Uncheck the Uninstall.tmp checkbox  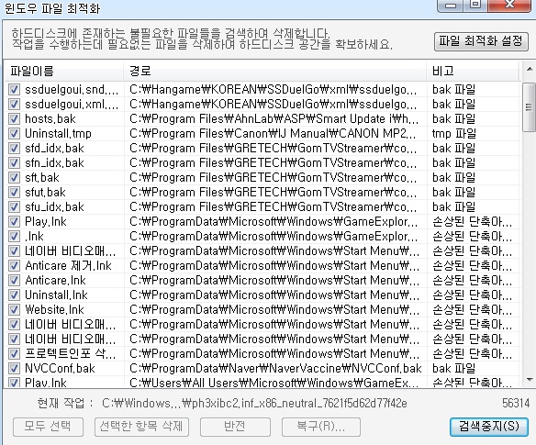tap(14, 133)
